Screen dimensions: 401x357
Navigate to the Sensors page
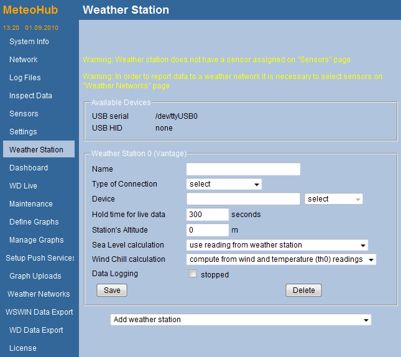(24, 114)
